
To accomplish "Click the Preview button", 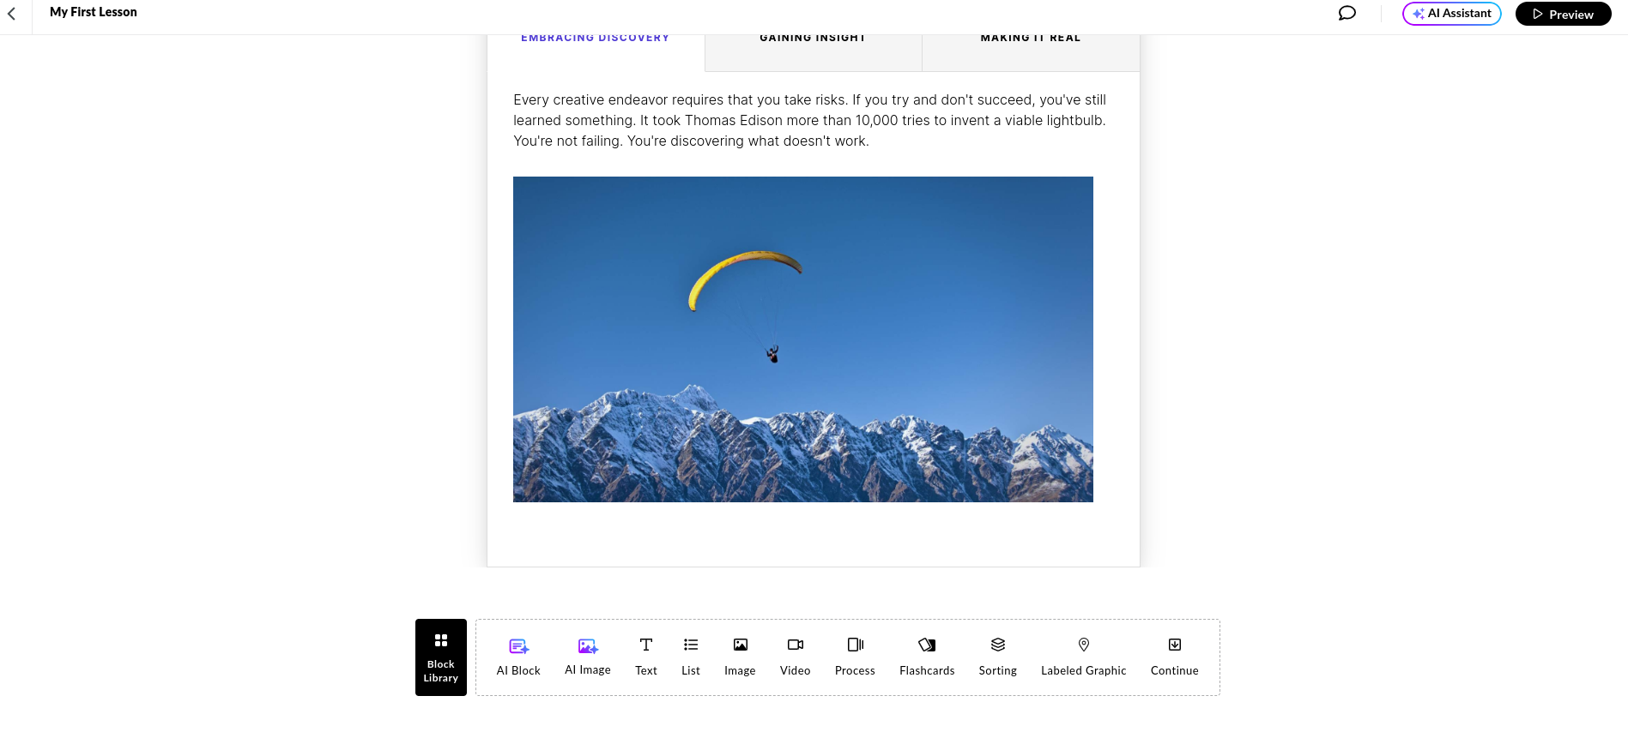I will click(x=1563, y=14).
